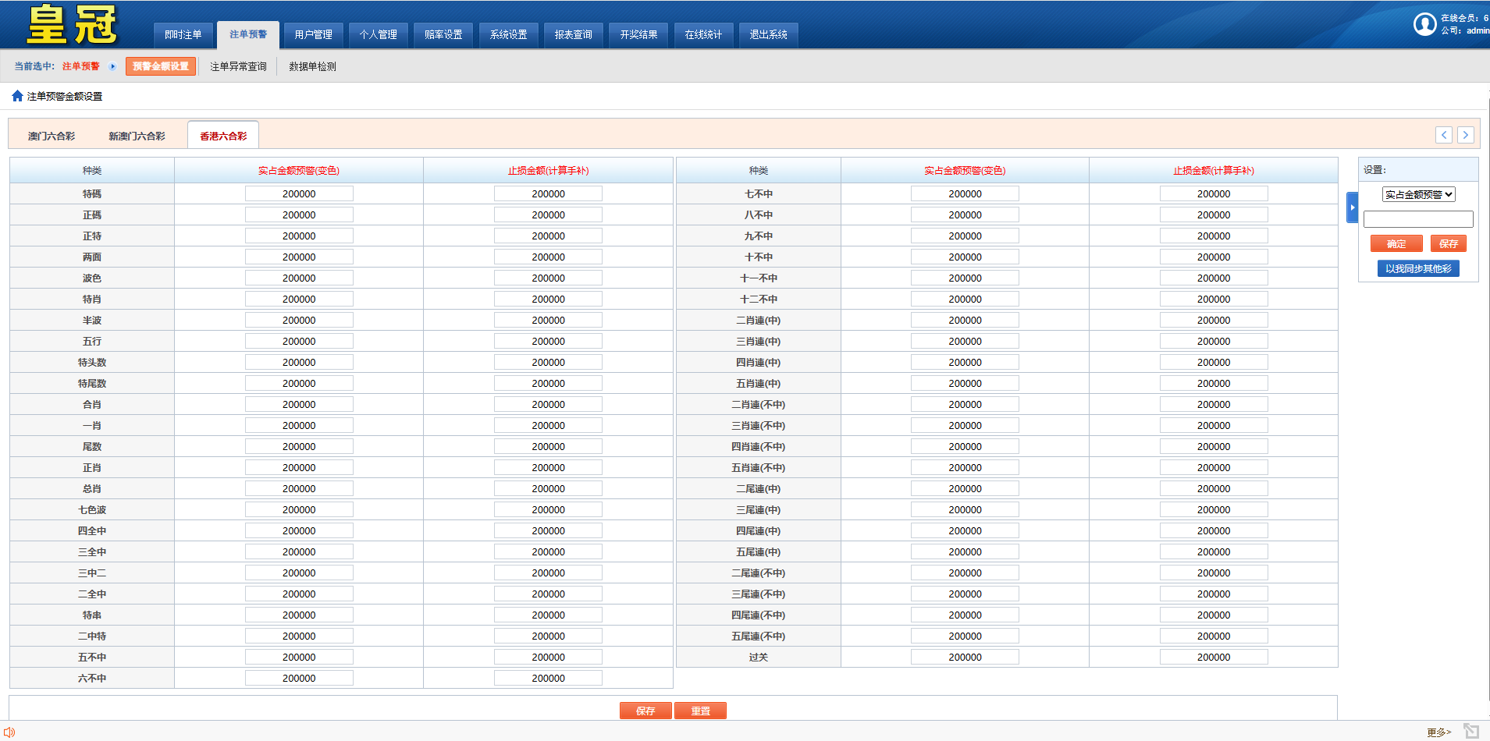Select the 新澳门六合彩 tab
1490x741 pixels.
(x=137, y=136)
